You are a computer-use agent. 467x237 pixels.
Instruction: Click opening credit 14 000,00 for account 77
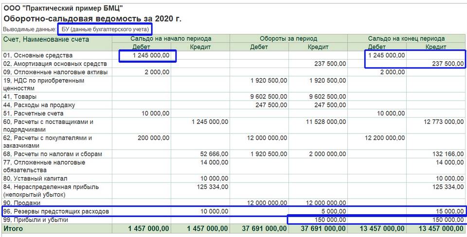[214, 162]
